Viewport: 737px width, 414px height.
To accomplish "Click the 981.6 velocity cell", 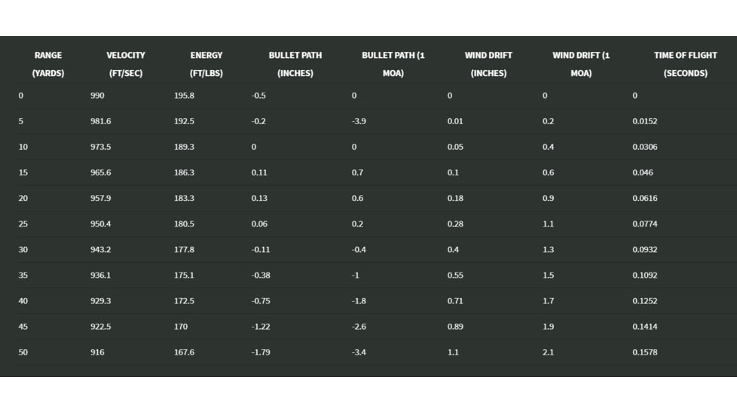I will click(101, 121).
